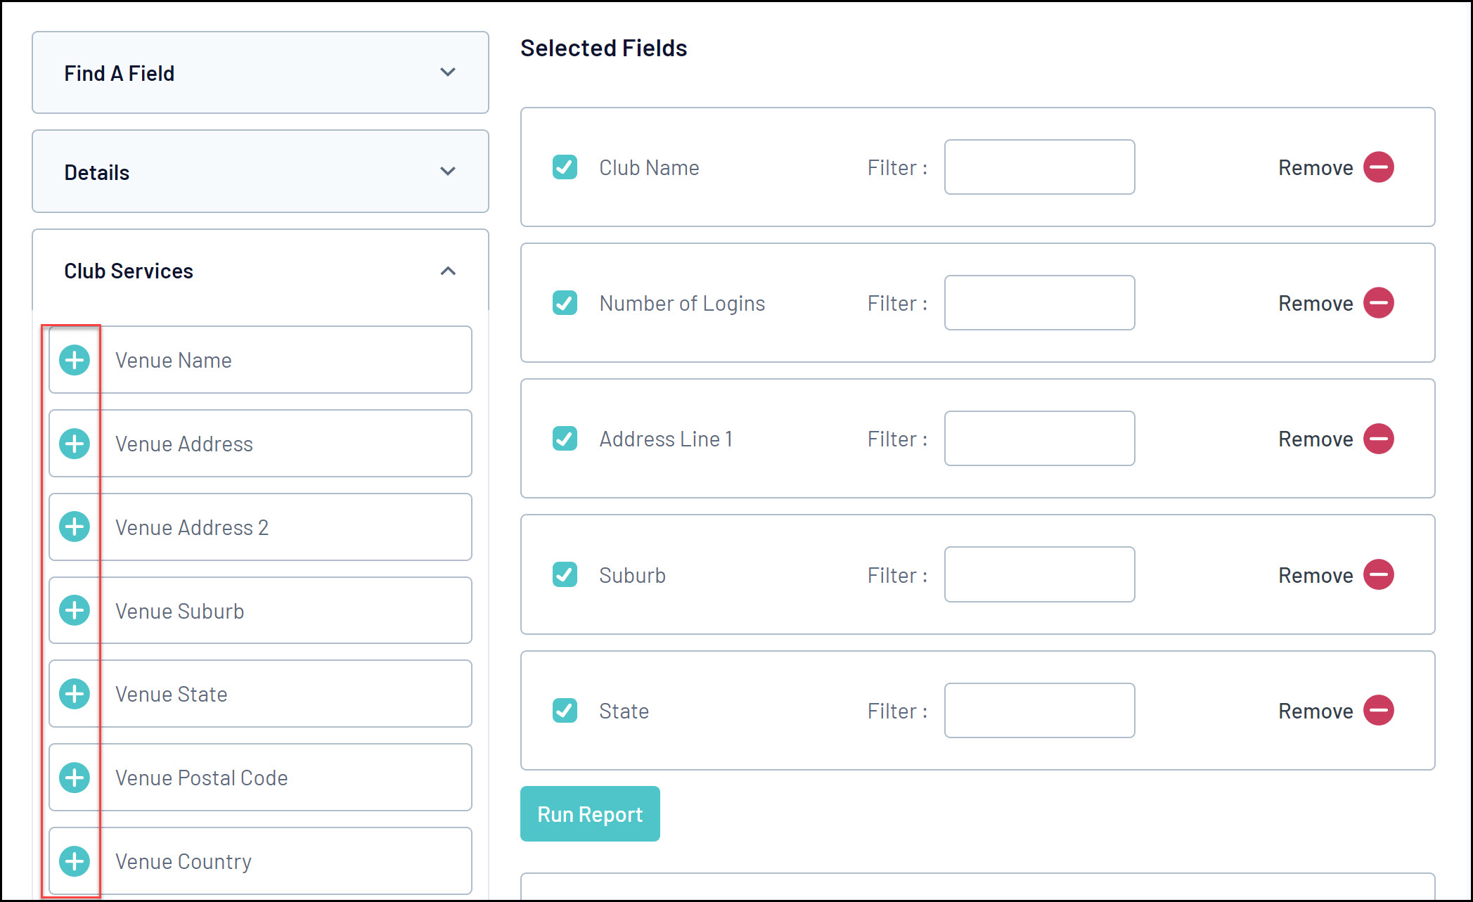Click plus icon beside Venue Address
Viewport: 1473px width, 902px height.
(75, 444)
